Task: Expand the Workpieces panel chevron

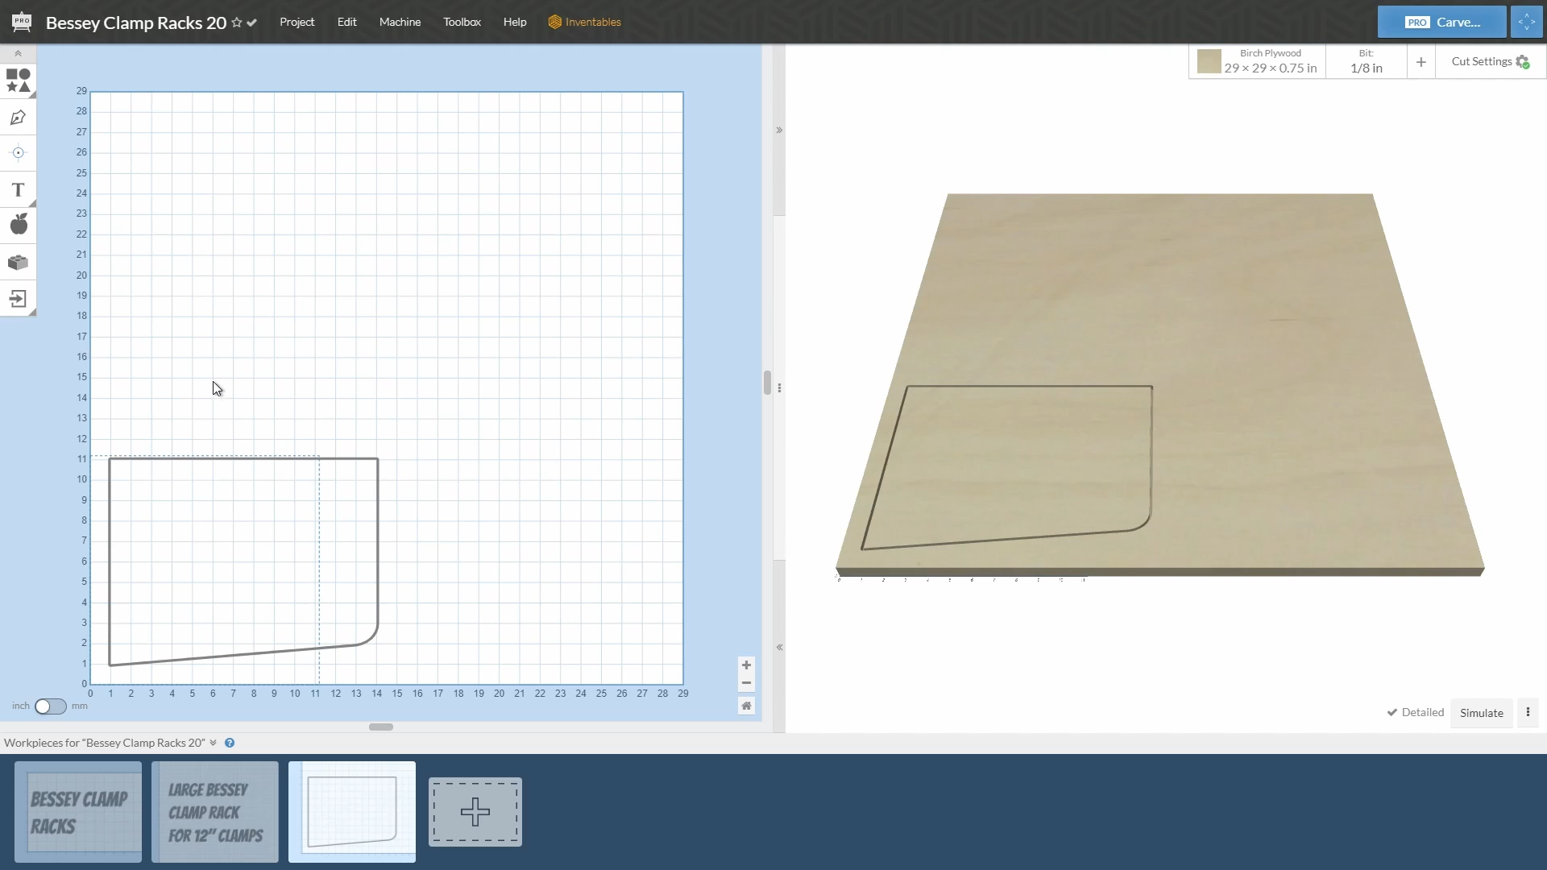Action: [213, 743]
